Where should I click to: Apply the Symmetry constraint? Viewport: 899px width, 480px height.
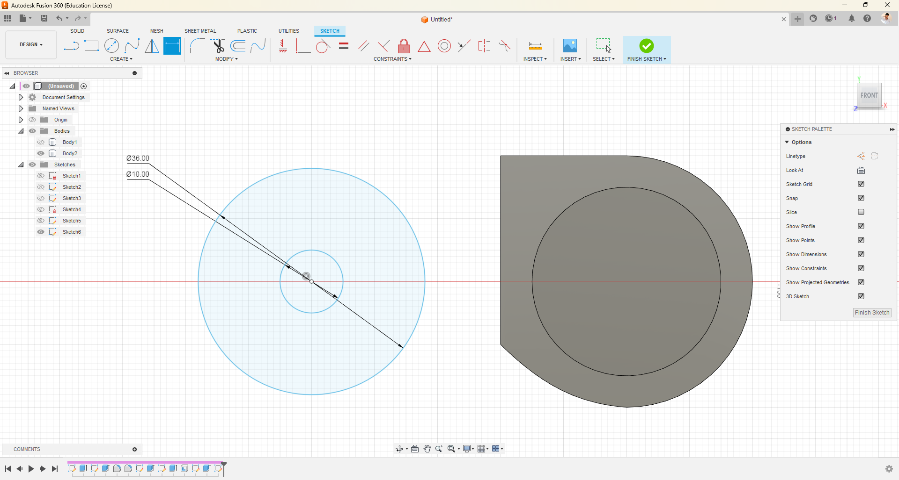point(484,46)
